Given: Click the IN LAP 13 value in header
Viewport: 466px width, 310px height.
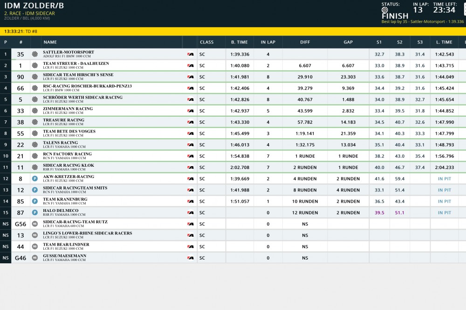Looking at the screenshot, I should 418,10.
